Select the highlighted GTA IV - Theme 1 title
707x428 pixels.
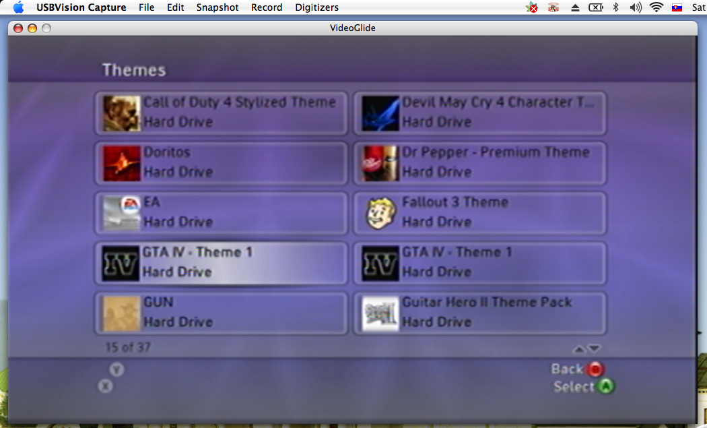pos(197,252)
